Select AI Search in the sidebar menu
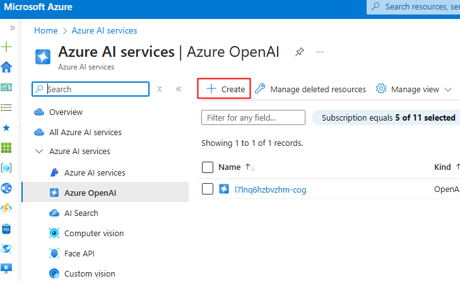460x281 pixels. tap(81, 213)
